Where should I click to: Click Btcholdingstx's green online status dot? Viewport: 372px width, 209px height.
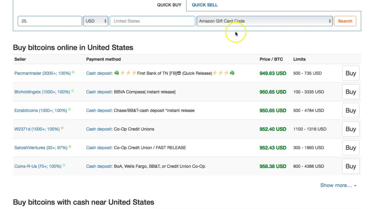(x=73, y=91)
